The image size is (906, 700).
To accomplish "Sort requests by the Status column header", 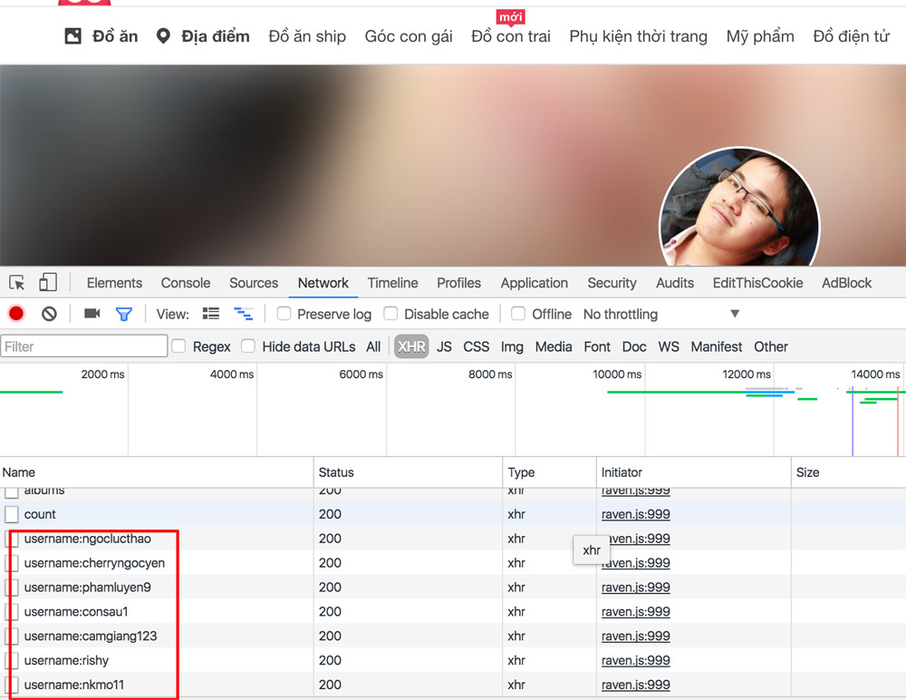I will (336, 472).
